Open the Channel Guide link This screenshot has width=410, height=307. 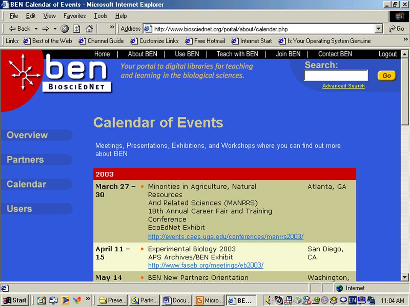[101, 41]
